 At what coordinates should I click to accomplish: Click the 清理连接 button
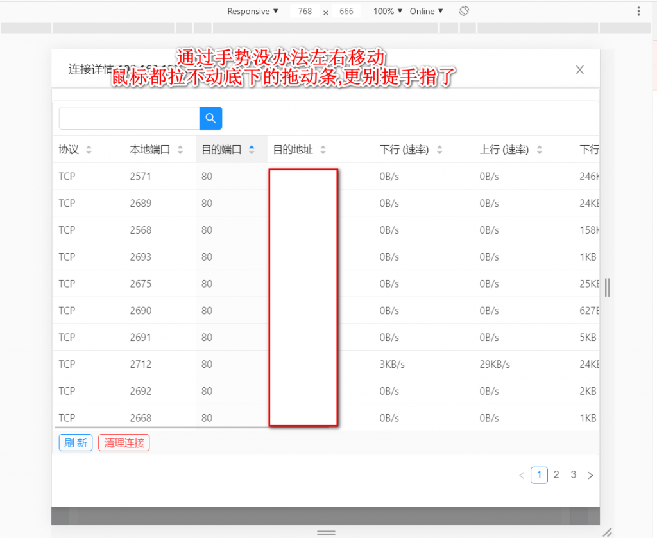click(x=124, y=443)
